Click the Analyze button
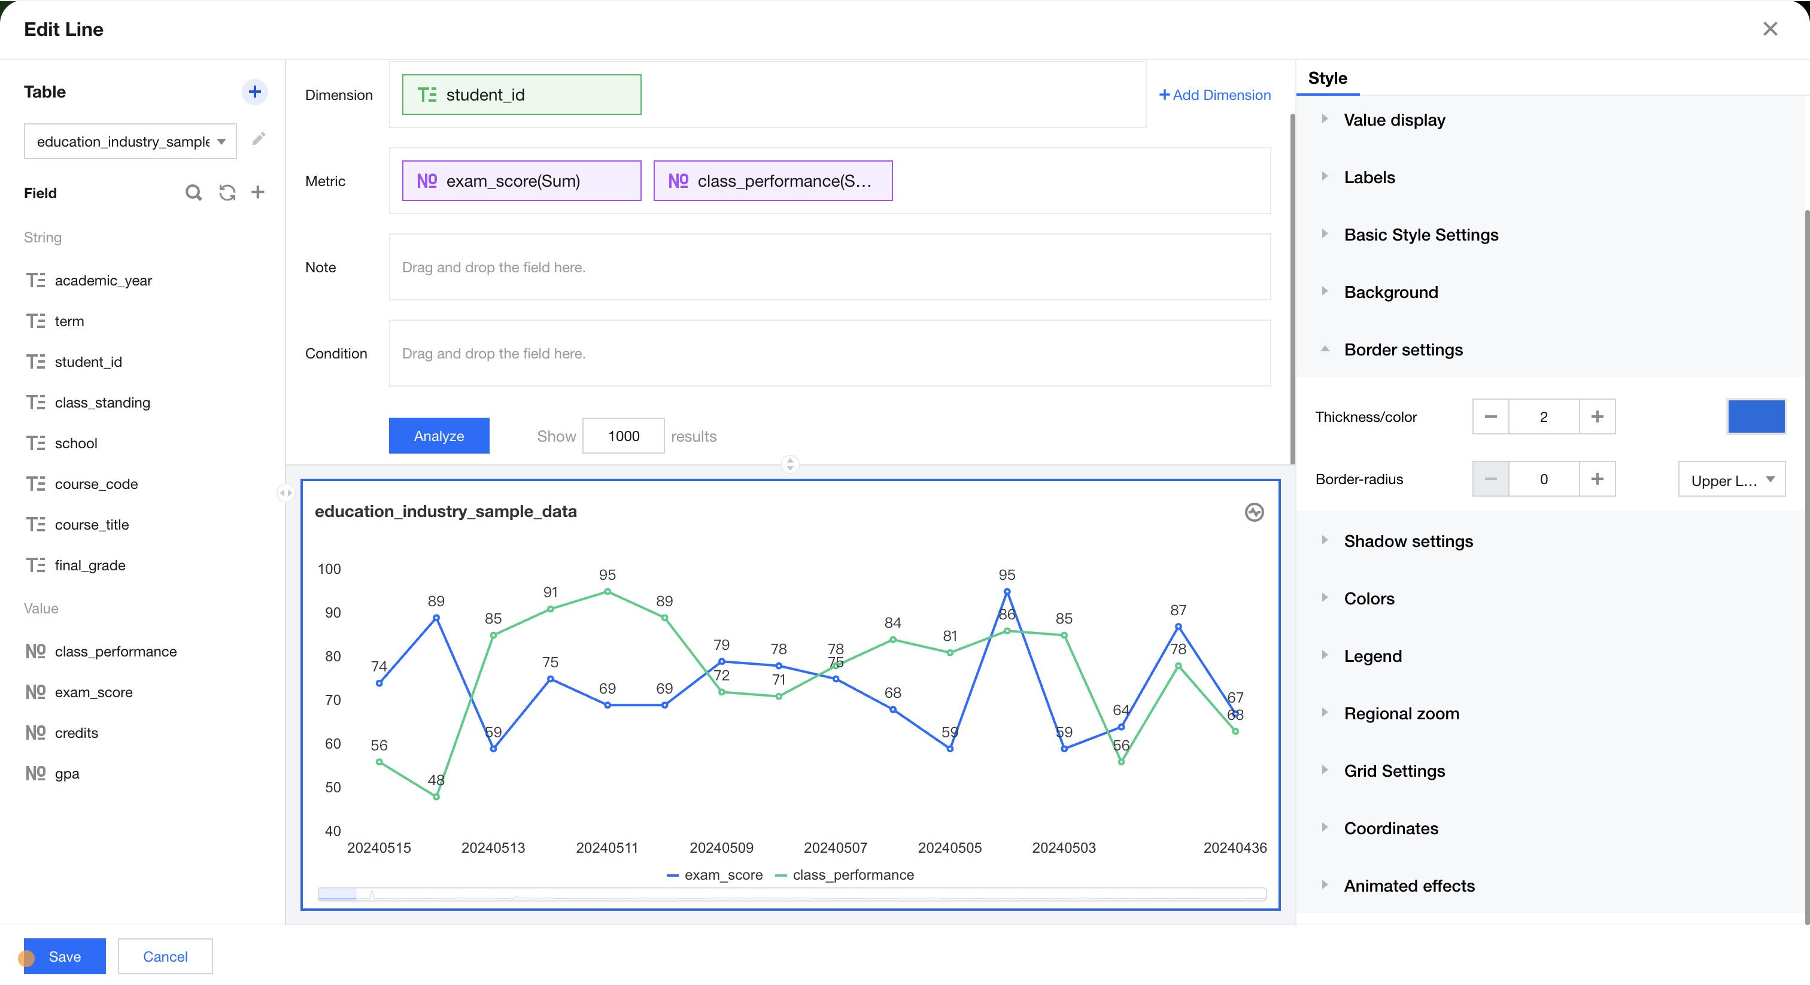Image resolution: width=1810 pixels, height=985 pixels. 439,436
